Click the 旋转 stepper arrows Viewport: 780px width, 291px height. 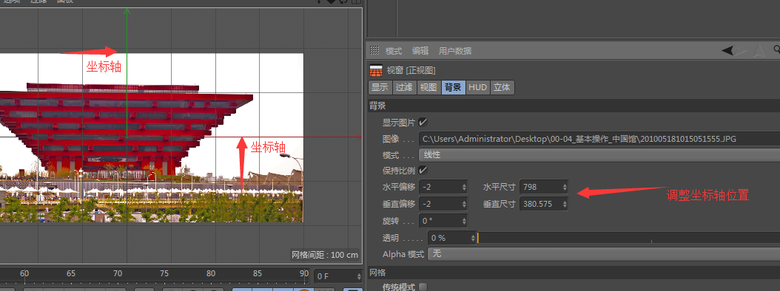click(465, 221)
